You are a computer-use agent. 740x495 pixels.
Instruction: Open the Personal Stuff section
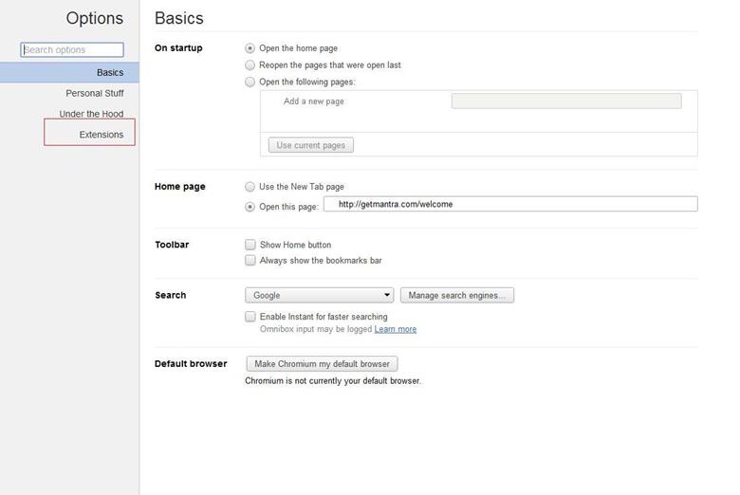pos(94,93)
